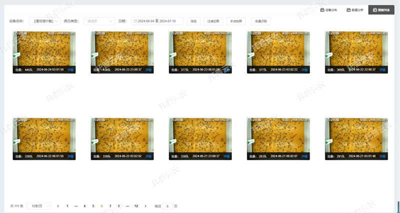The height and width of the screenshot is (213, 400).
Task: Open the trap image dated 2024-06-23 03:02:22
Action: pyautogui.click(x=278, y=49)
